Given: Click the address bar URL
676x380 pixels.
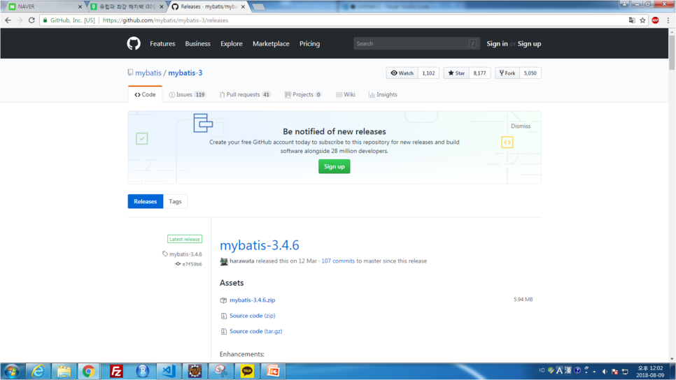Looking at the screenshot, I should 166,20.
